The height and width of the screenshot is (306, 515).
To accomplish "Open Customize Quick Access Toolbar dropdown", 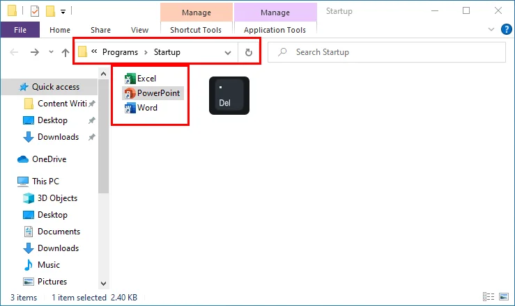I will tap(63, 12).
